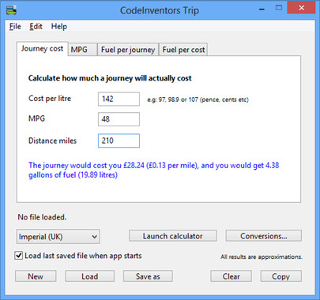This screenshot has height=300, width=320.
Task: Maximize the CodeInventors Trip window
Action: tap(279, 9)
